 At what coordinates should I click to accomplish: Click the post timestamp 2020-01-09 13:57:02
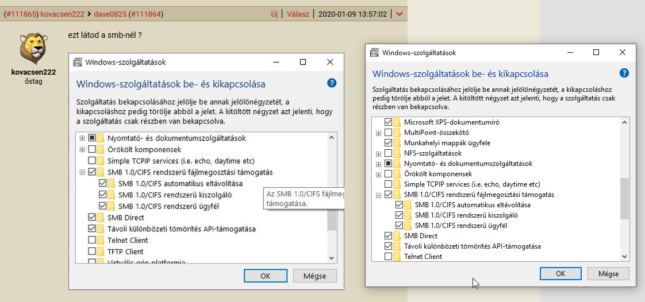tap(352, 14)
